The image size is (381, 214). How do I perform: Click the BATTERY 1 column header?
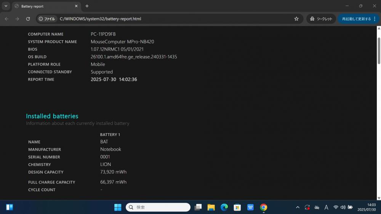coord(110,134)
